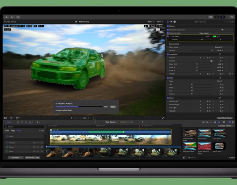Click the keyword collection key icon
This screenshot has width=237, height=185.
click(12, 17)
